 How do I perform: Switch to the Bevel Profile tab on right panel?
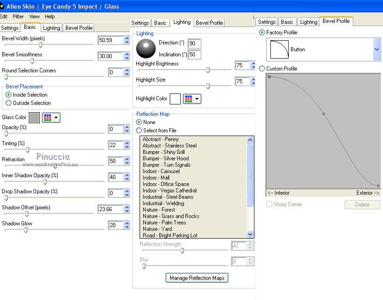336,21
